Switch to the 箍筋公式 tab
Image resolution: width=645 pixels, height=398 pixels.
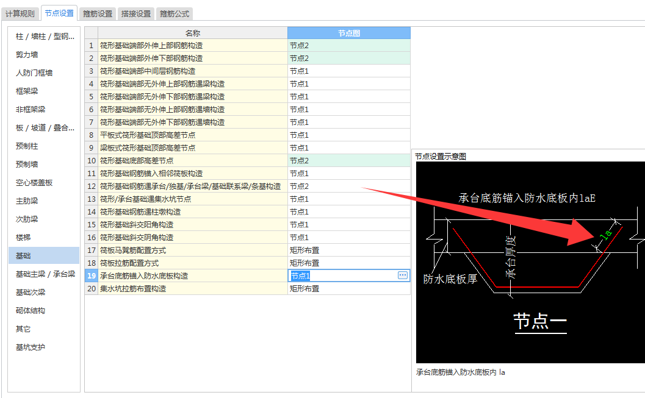pos(175,13)
